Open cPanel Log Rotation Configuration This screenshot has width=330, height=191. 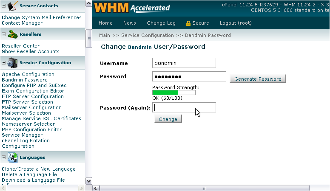pos(26,143)
